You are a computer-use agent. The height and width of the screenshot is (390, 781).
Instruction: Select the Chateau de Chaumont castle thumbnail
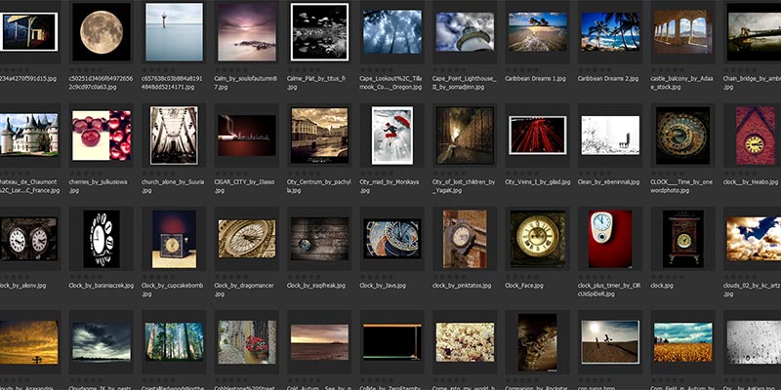[x=29, y=135]
